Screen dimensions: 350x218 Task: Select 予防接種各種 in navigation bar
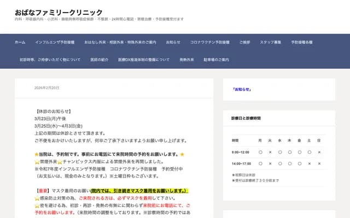click(302, 42)
